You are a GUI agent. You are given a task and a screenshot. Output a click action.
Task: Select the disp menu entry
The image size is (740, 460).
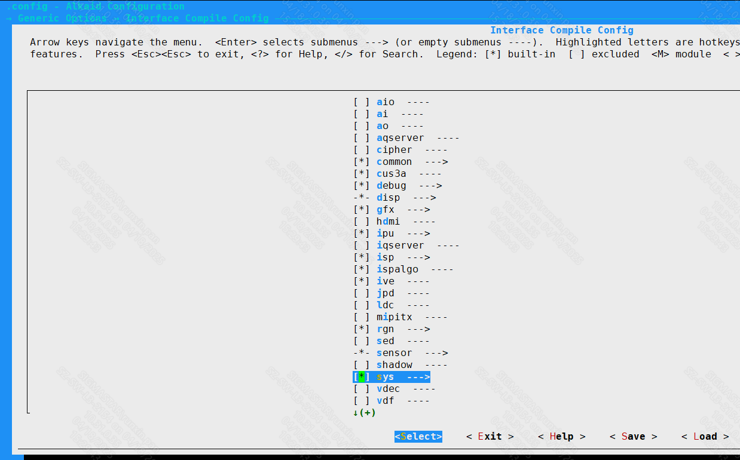389,198
